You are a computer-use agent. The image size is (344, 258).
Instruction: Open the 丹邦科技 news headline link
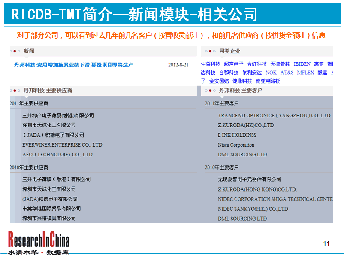[74, 65]
